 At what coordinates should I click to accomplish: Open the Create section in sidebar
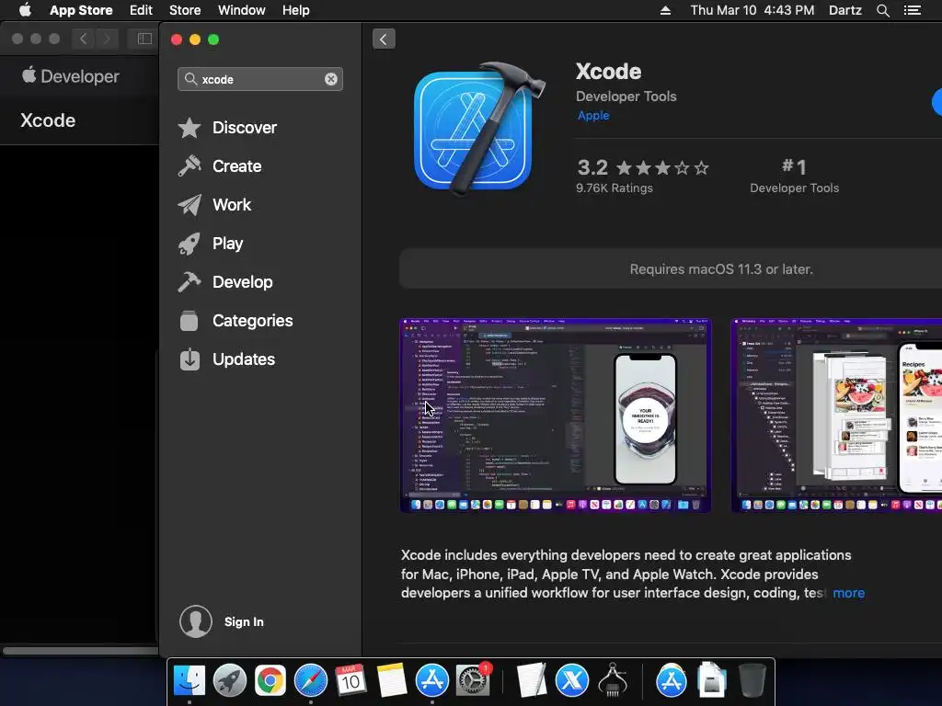(x=220, y=166)
